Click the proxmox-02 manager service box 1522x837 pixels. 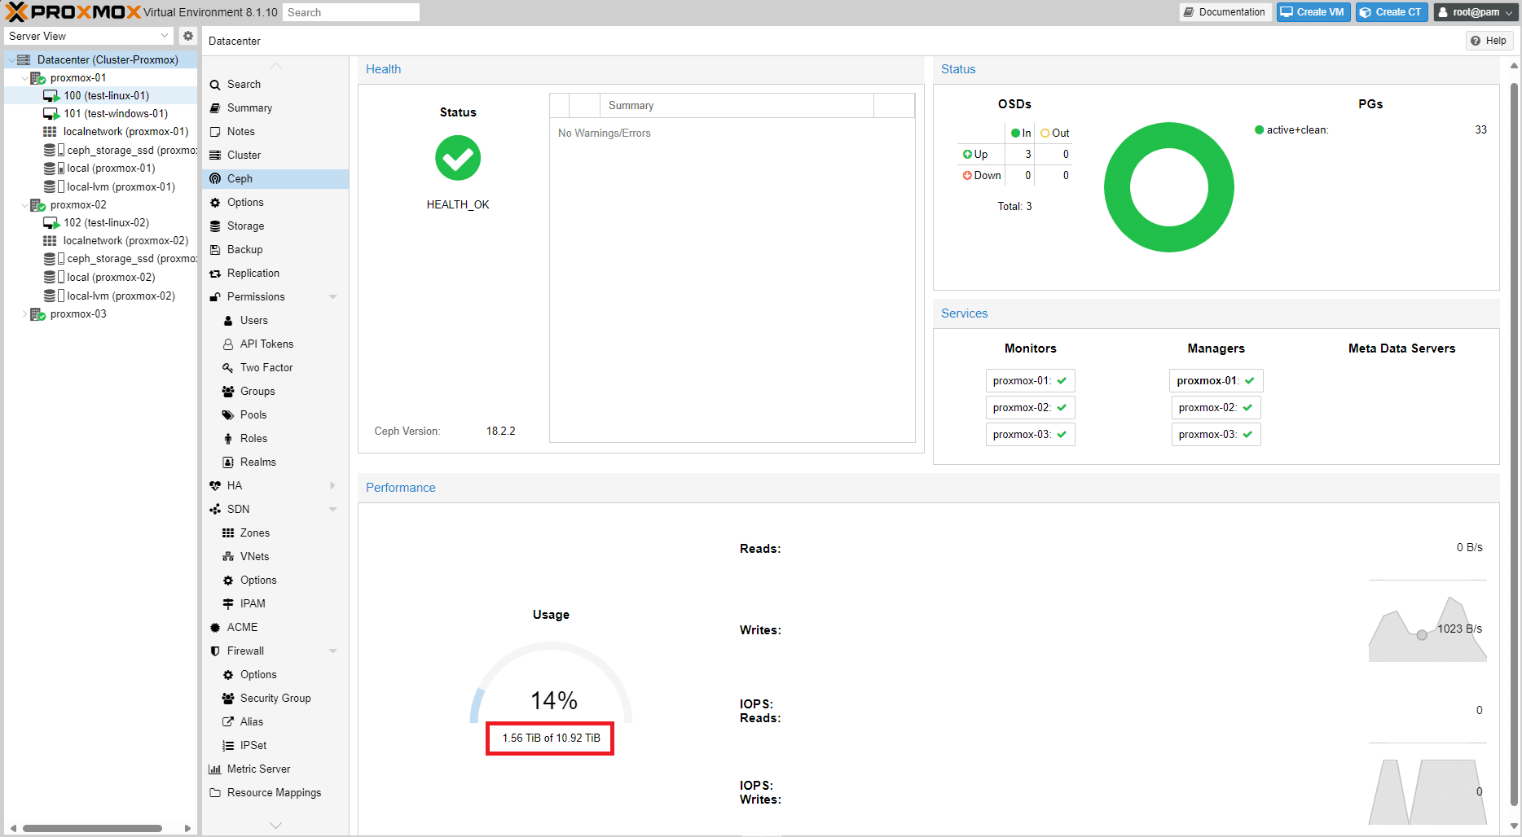[x=1216, y=408]
